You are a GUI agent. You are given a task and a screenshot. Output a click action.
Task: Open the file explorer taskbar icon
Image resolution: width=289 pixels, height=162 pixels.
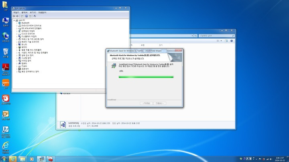pyautogui.click(x=22, y=159)
